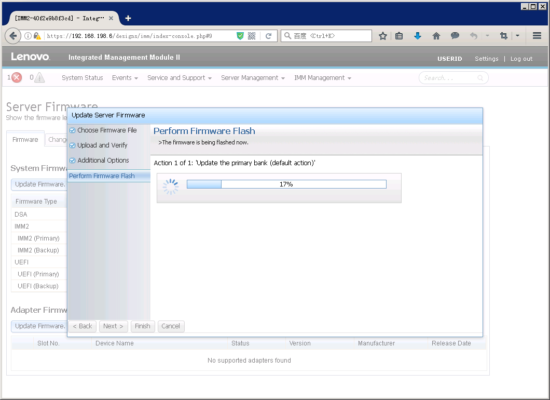Toggle the Choose Firmware File checkbox
Image resolution: width=550 pixels, height=400 pixels.
coord(73,130)
